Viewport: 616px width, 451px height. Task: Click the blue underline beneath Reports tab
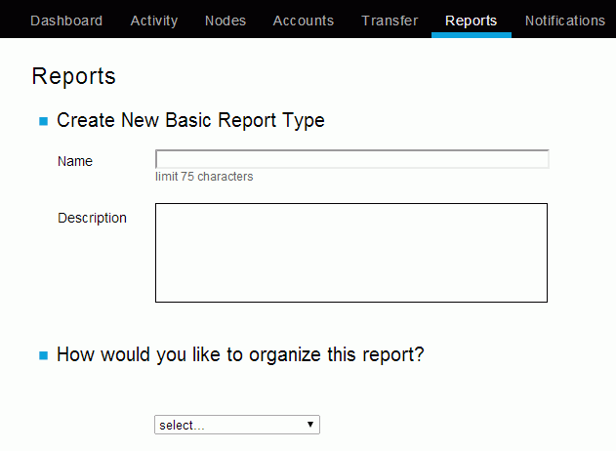coord(471,35)
